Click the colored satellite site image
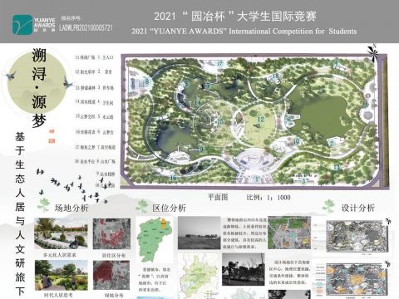This screenshot has height=299, width=399. tap(289, 233)
